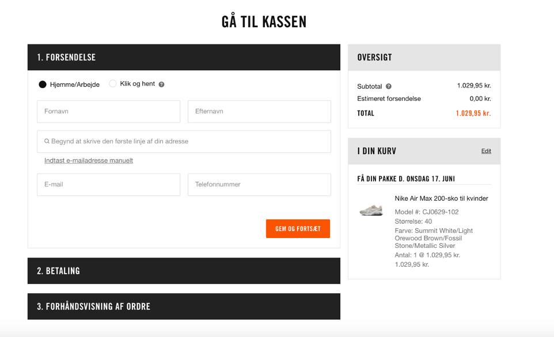554x337 pixels.
Task: Focus the Telefonnummer input field
Action: 259,185
